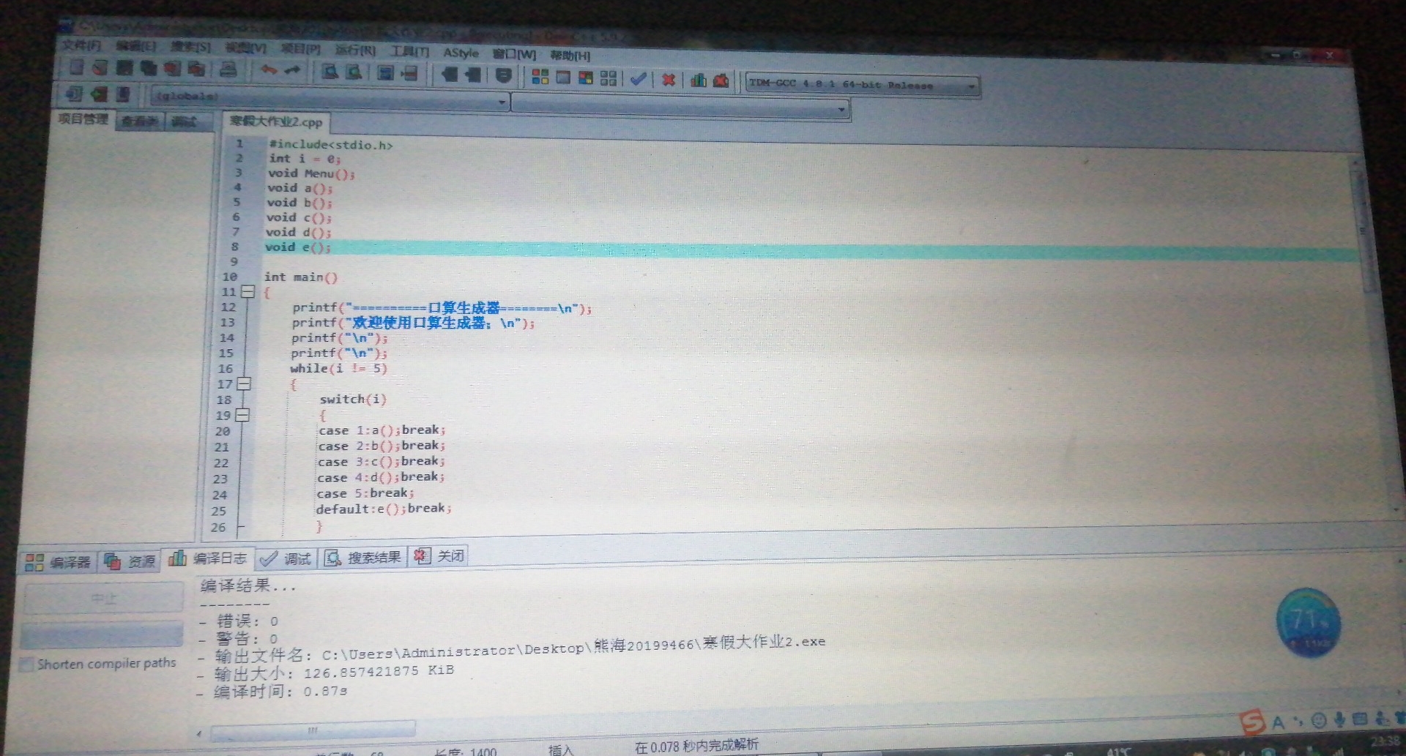Open the (globals) scope dropdown
1406x756 pixels.
[x=330, y=99]
